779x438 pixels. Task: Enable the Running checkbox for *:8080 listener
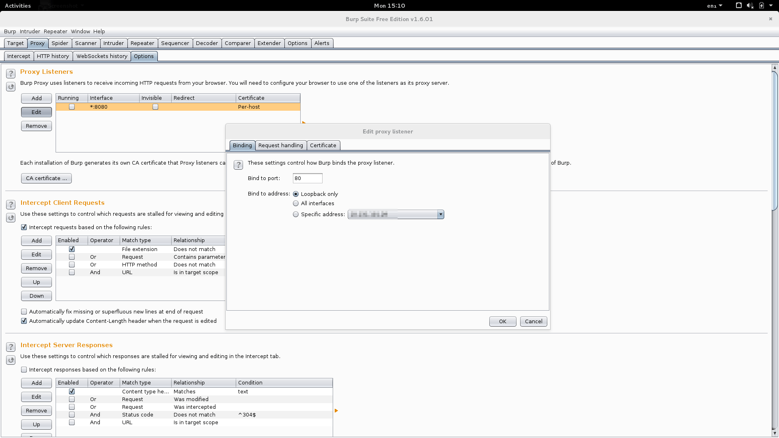click(x=72, y=107)
